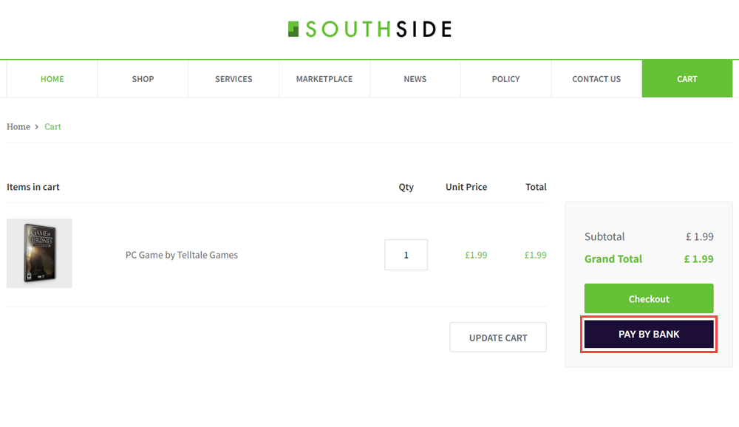View the Policy page
This screenshot has height=427, width=739.
[x=505, y=79]
